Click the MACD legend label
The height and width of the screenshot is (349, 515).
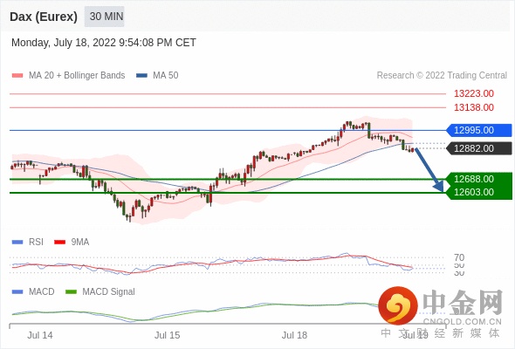[x=41, y=291]
